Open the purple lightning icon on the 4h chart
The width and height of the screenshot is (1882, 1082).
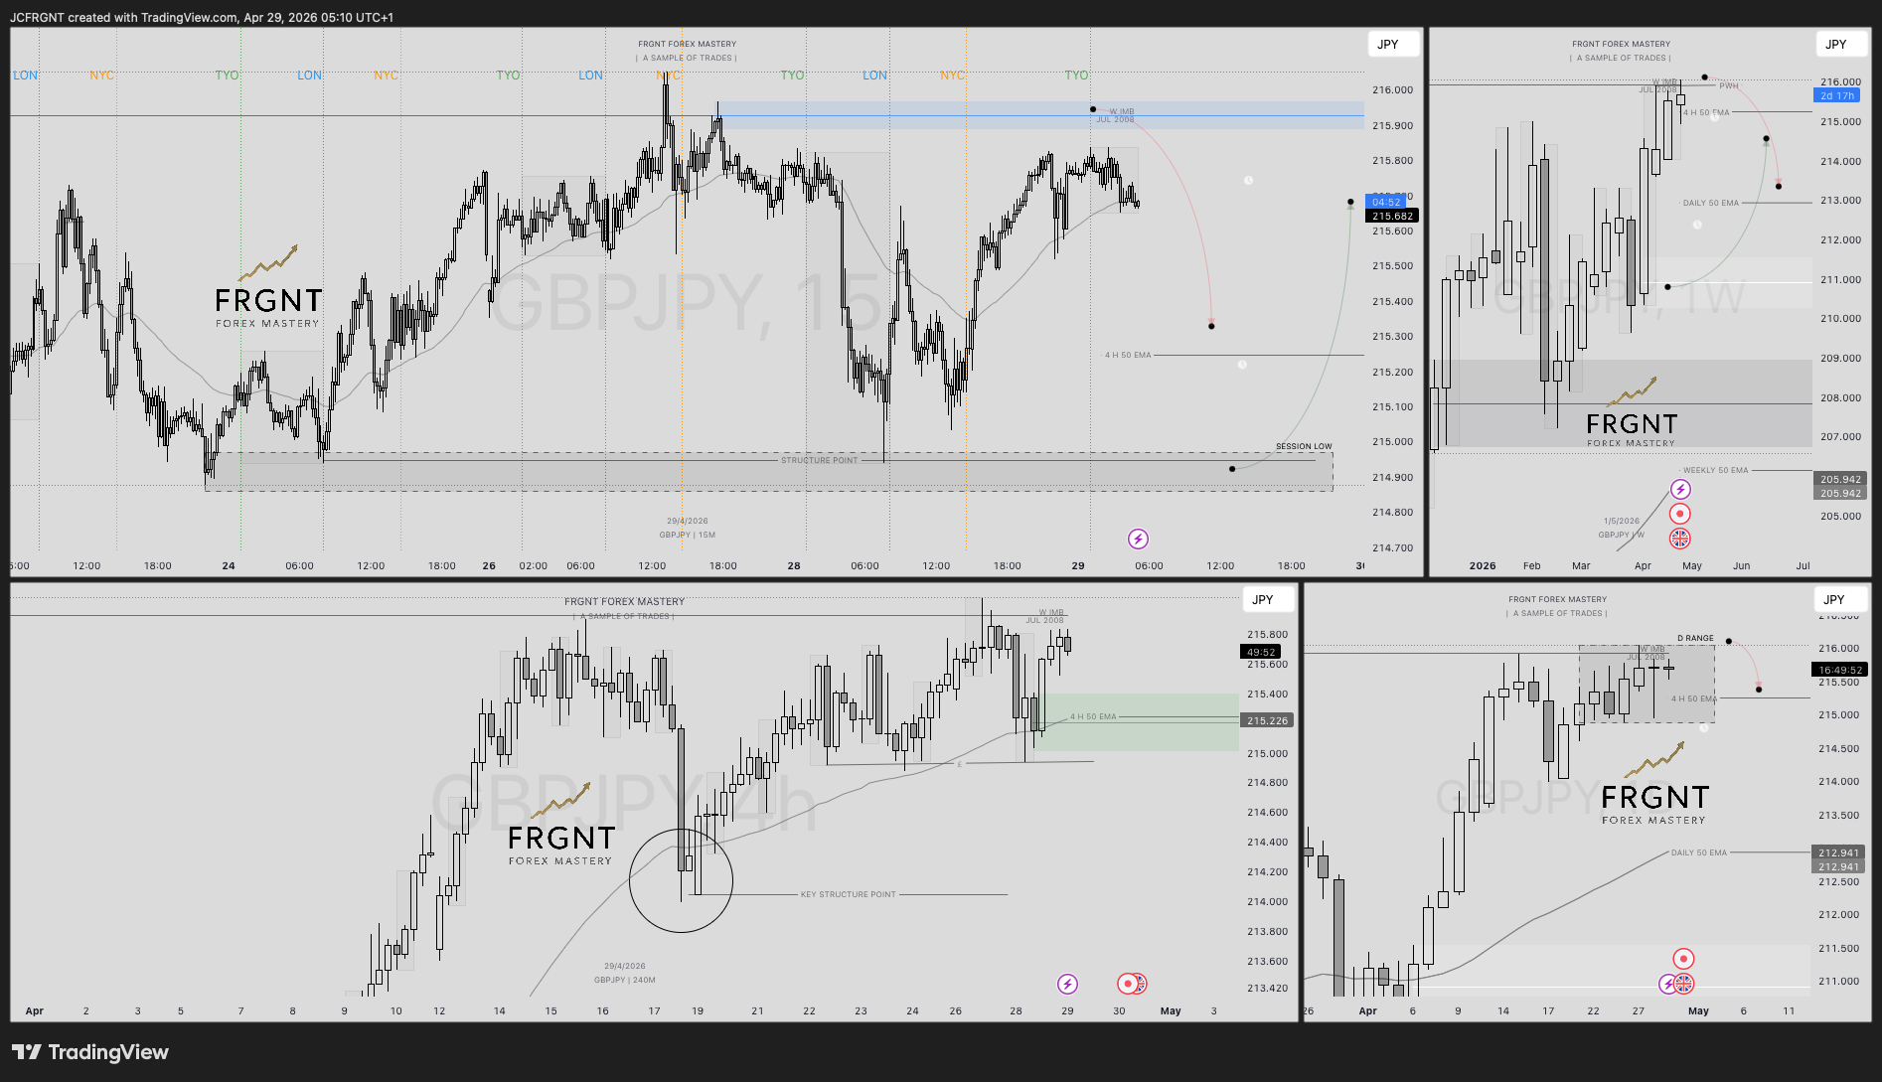point(1067,984)
